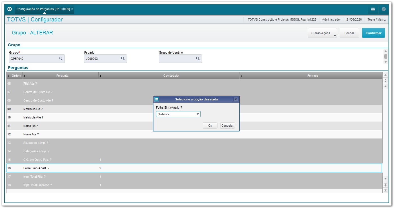Close the 'Selecione a opção desejada' dialog
Screen dimensions: 395x209
click(236, 99)
